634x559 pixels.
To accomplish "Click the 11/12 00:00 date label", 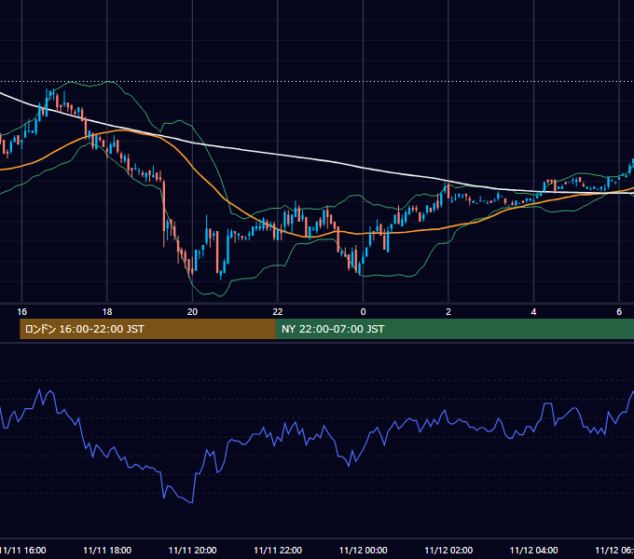I will (x=363, y=550).
